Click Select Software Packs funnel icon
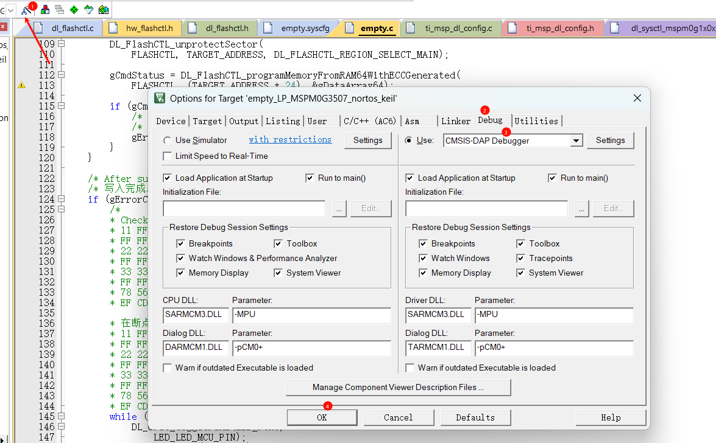 tap(88, 10)
